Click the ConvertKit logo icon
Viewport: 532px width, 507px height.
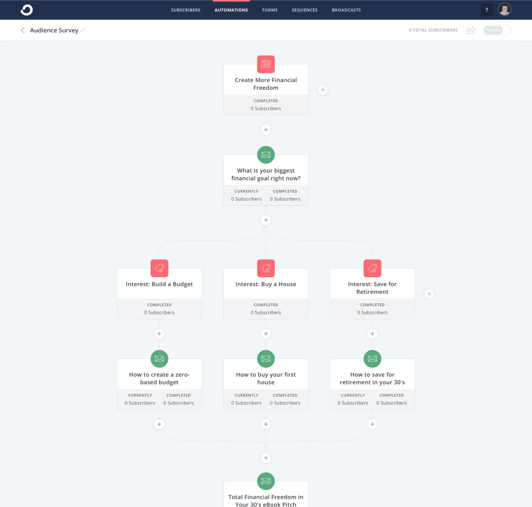pos(26,9)
